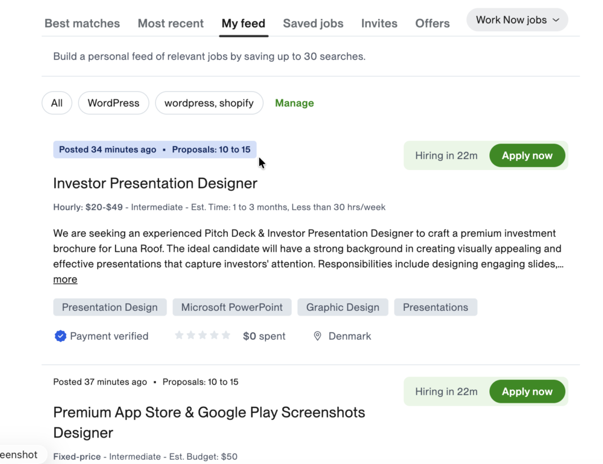The image size is (603, 464).
Task: Click the client star rating
Action: [x=203, y=336]
